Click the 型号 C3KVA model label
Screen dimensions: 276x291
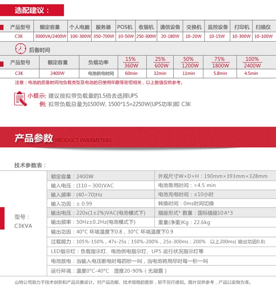point(23,221)
